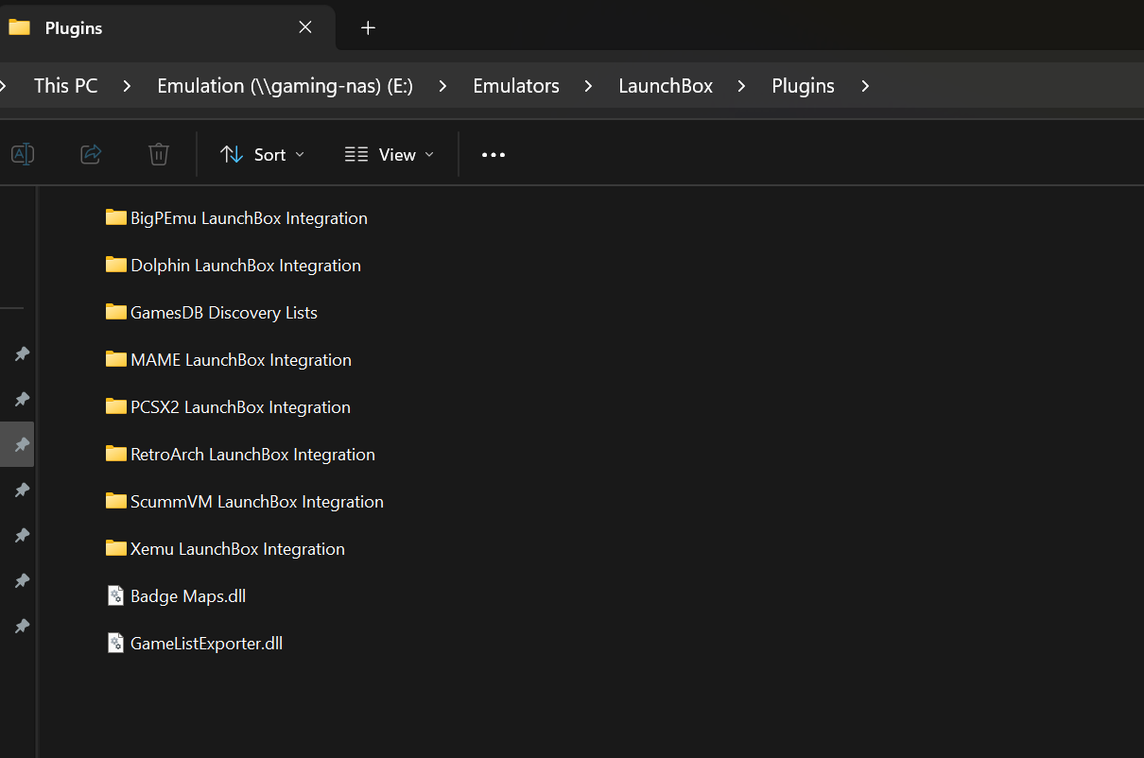This screenshot has width=1144, height=758.
Task: Click the highlighted pin icon in sidebar
Action: tap(21, 444)
